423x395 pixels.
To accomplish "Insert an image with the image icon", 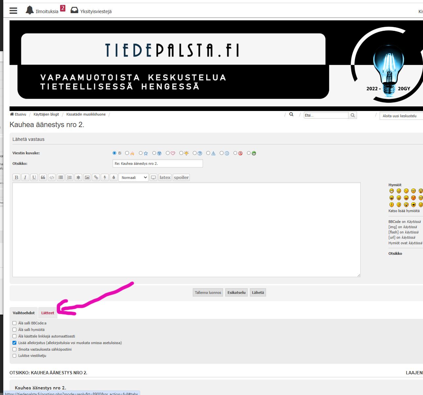I will (87, 177).
